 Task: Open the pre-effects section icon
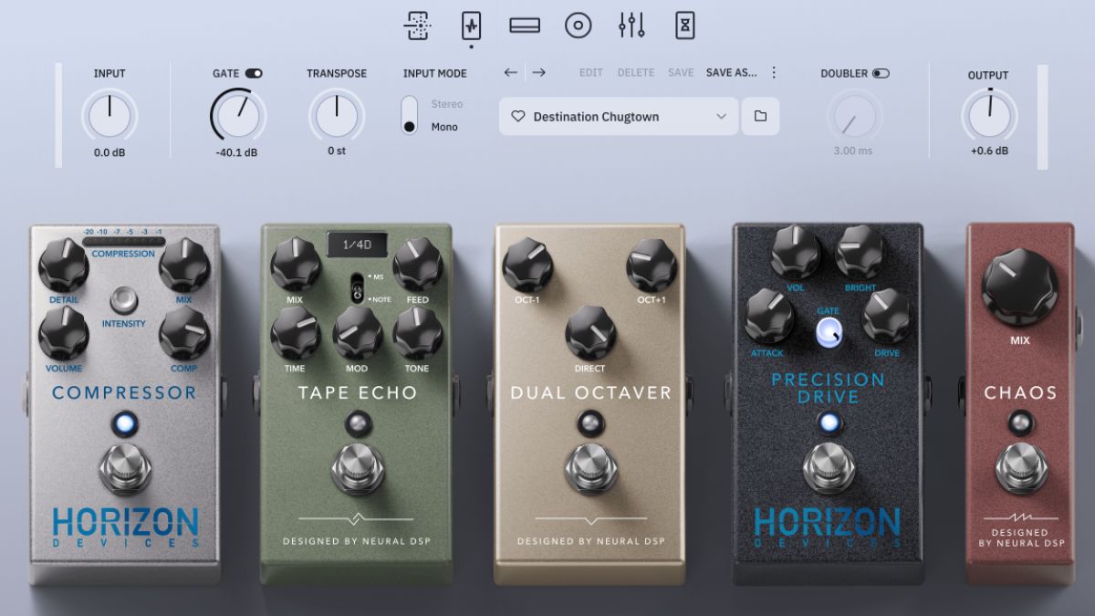pyautogui.click(x=417, y=26)
